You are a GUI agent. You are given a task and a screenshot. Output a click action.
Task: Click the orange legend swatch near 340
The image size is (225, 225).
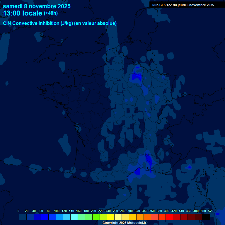coord(147,217)
